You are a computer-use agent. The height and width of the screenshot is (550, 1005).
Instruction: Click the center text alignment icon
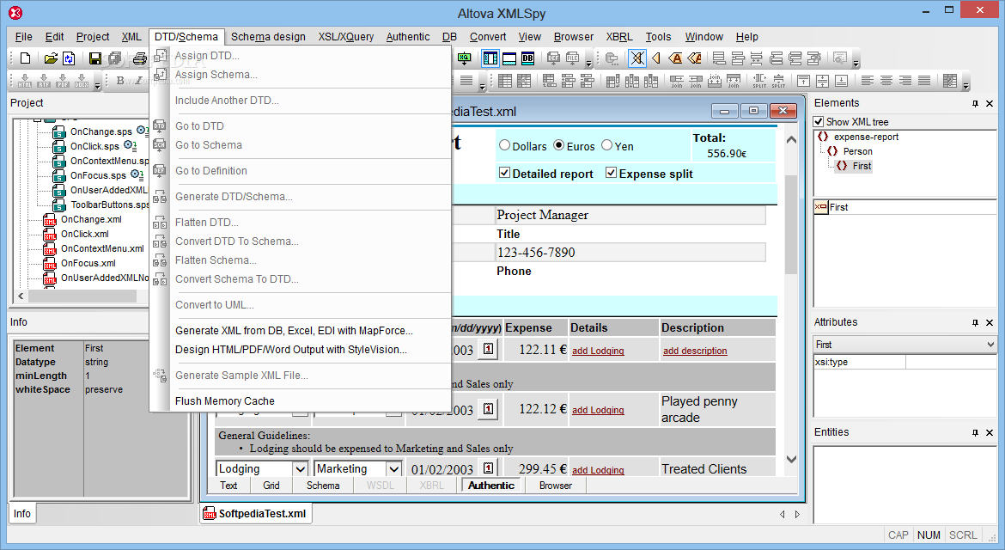(x=886, y=80)
